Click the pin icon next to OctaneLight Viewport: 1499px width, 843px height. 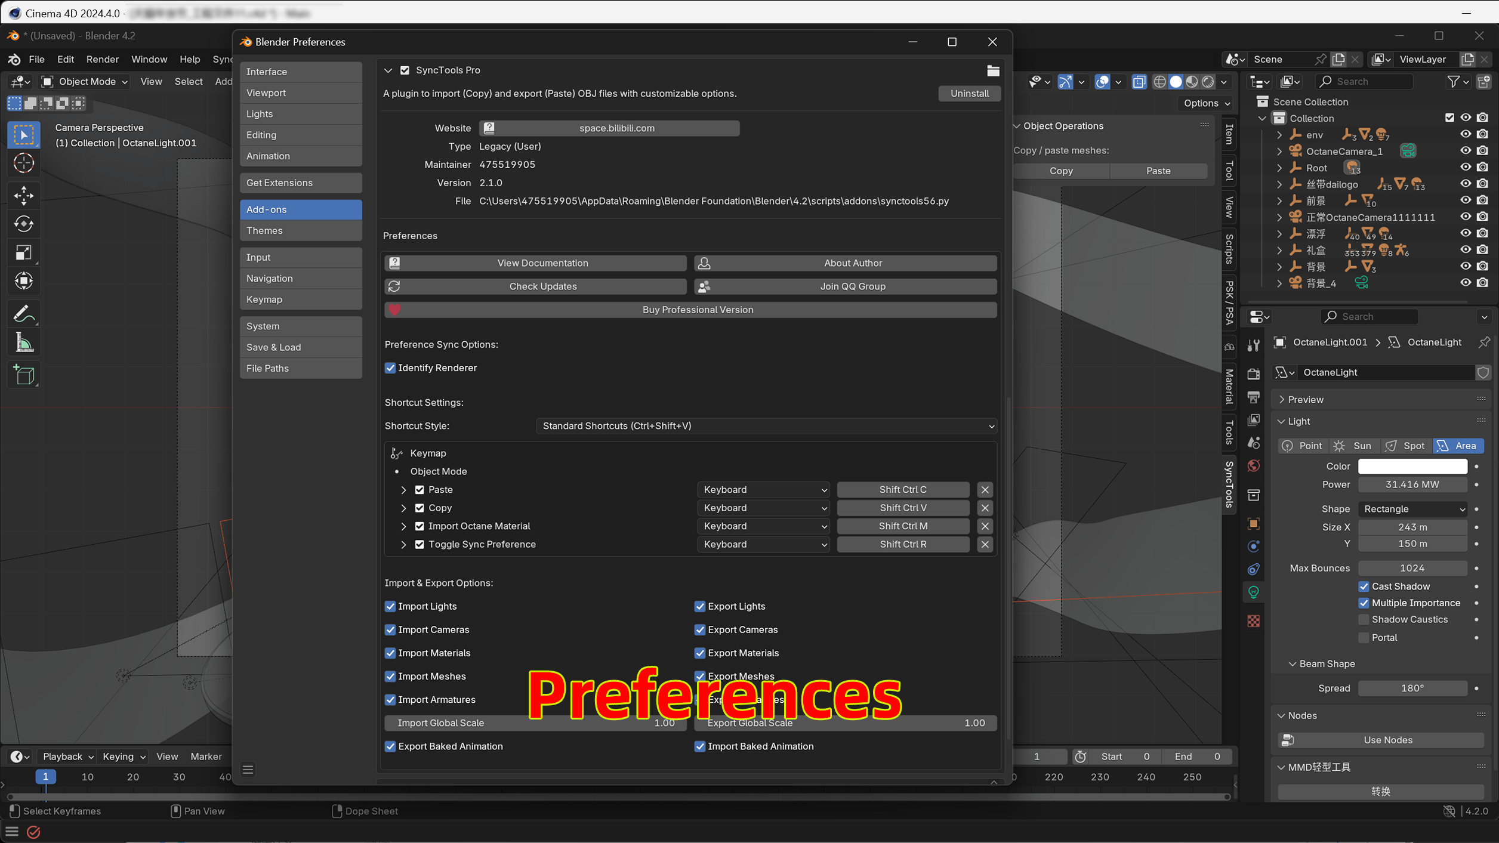tap(1484, 342)
